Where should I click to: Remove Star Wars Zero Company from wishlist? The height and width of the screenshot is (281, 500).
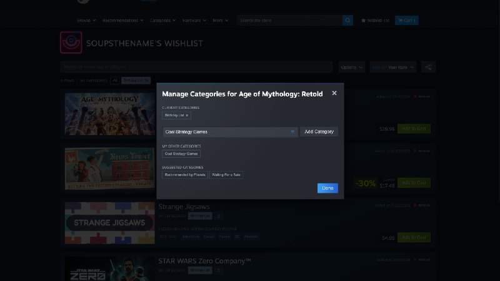[422, 260]
